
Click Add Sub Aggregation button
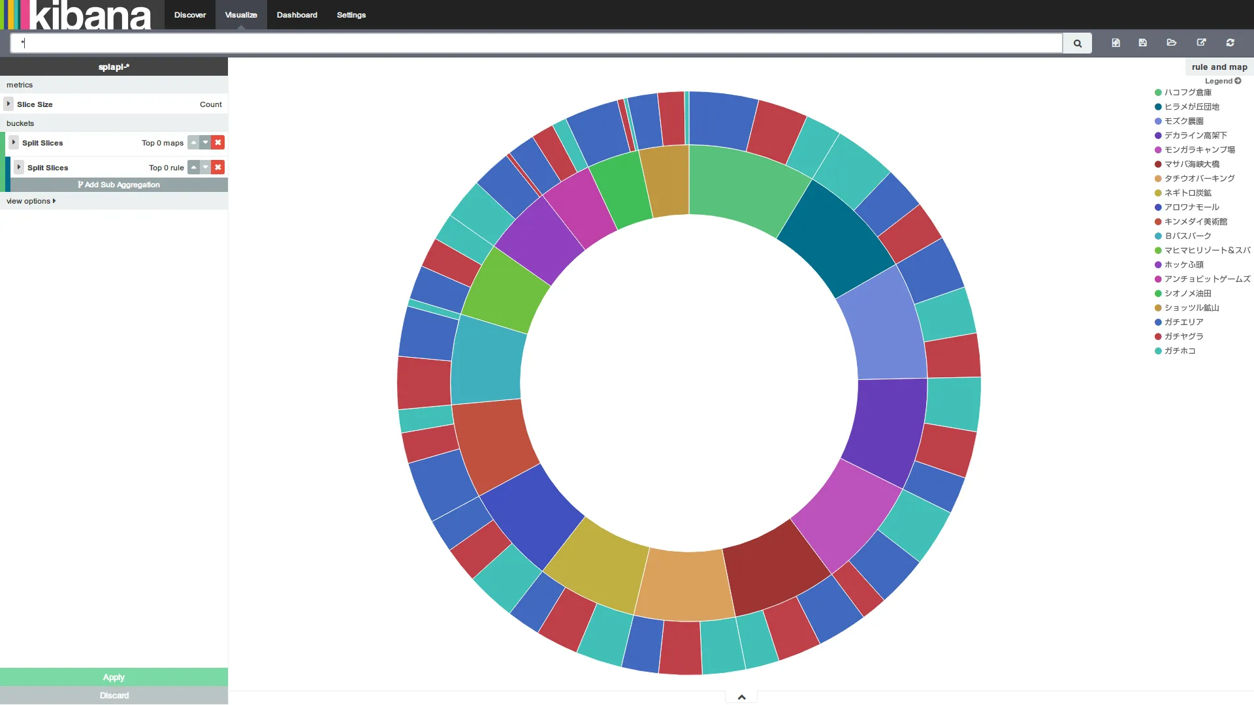pos(119,185)
